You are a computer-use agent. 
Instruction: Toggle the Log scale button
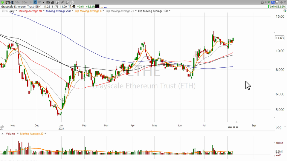[x=278, y=127]
